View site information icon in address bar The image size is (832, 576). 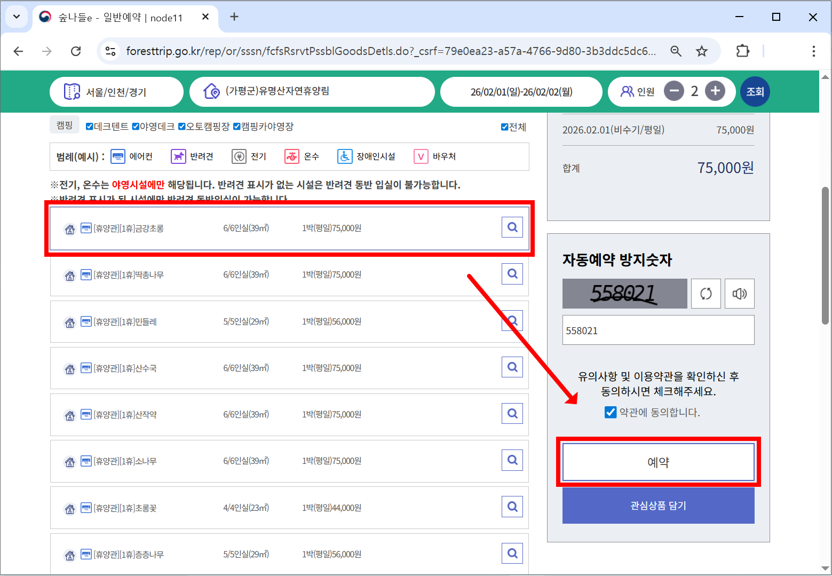point(110,51)
